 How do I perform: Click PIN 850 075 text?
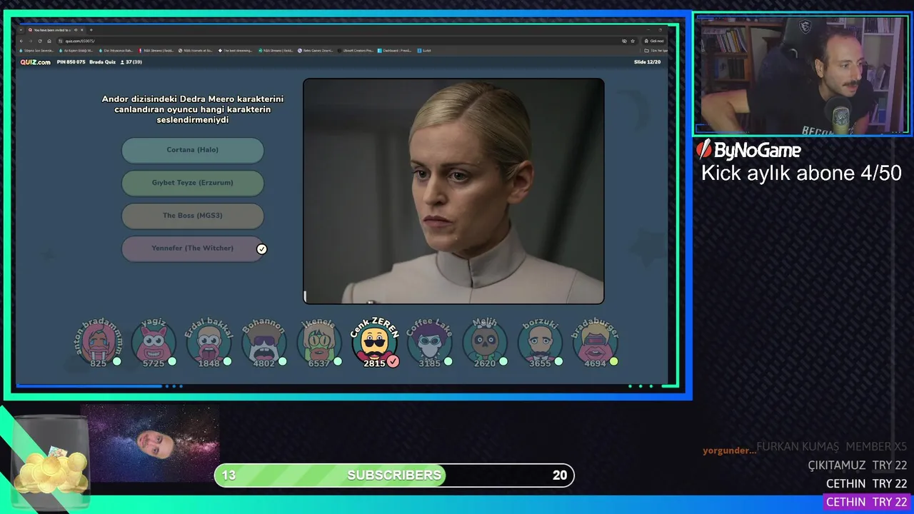(71, 62)
